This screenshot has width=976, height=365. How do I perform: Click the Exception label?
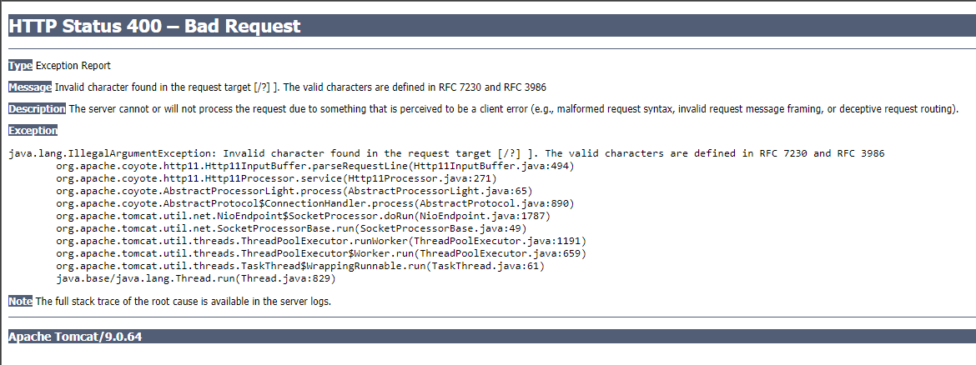click(x=33, y=131)
